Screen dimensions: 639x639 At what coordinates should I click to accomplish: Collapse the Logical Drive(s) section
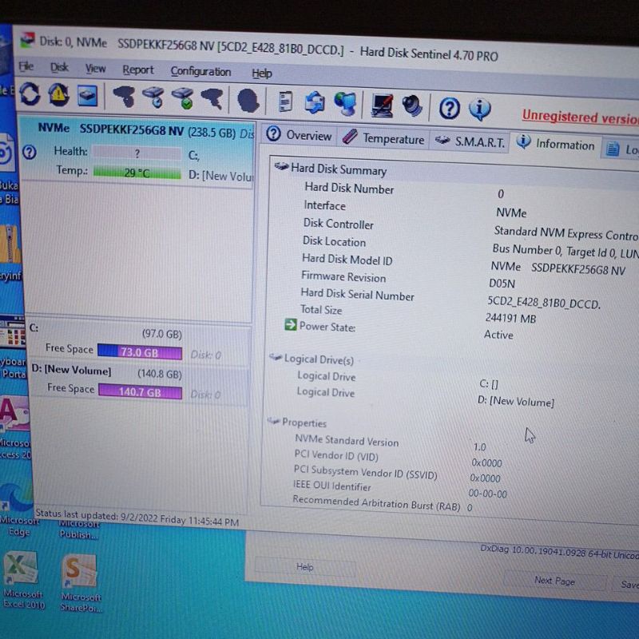pos(276,359)
